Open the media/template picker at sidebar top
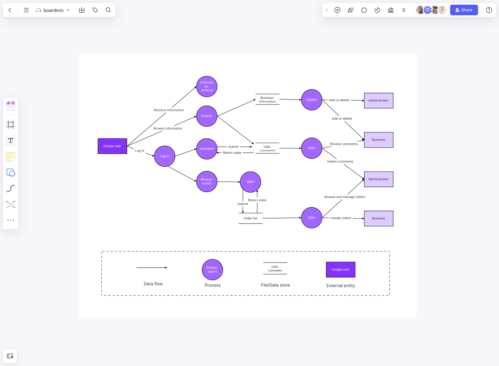The height and width of the screenshot is (366, 499). [10, 105]
